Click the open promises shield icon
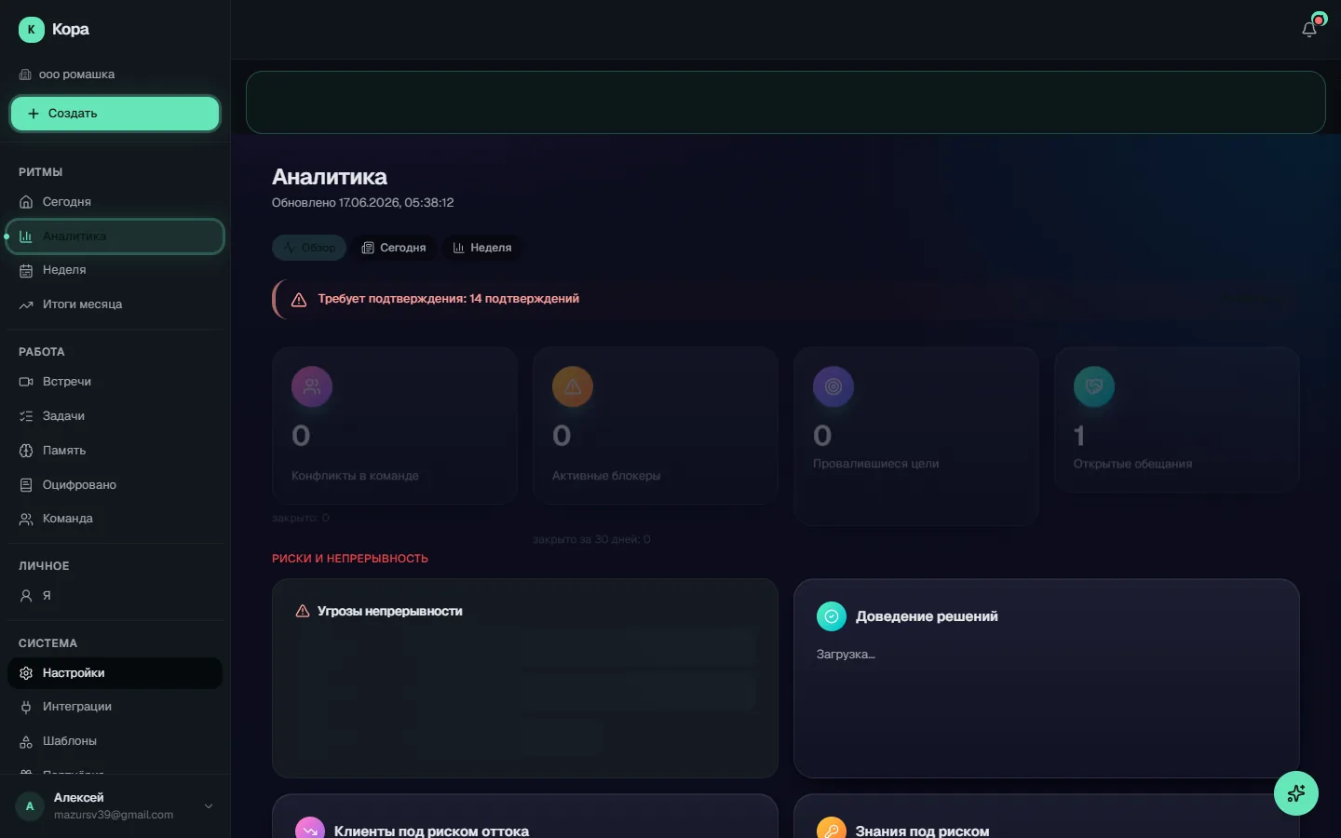This screenshot has height=838, width=1341. click(1094, 387)
